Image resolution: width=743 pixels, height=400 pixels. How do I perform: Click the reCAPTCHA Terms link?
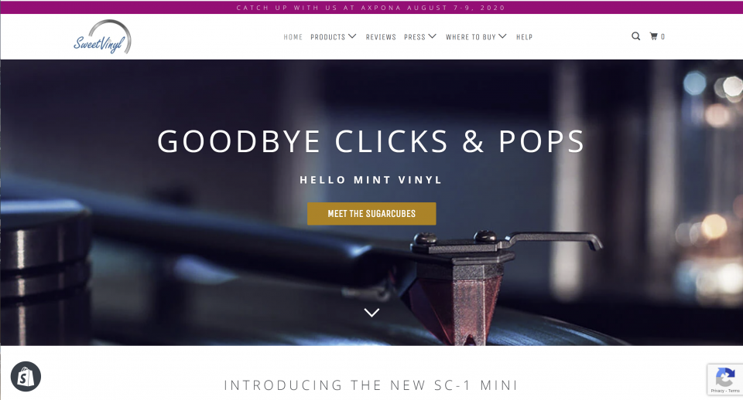pyautogui.click(x=734, y=391)
